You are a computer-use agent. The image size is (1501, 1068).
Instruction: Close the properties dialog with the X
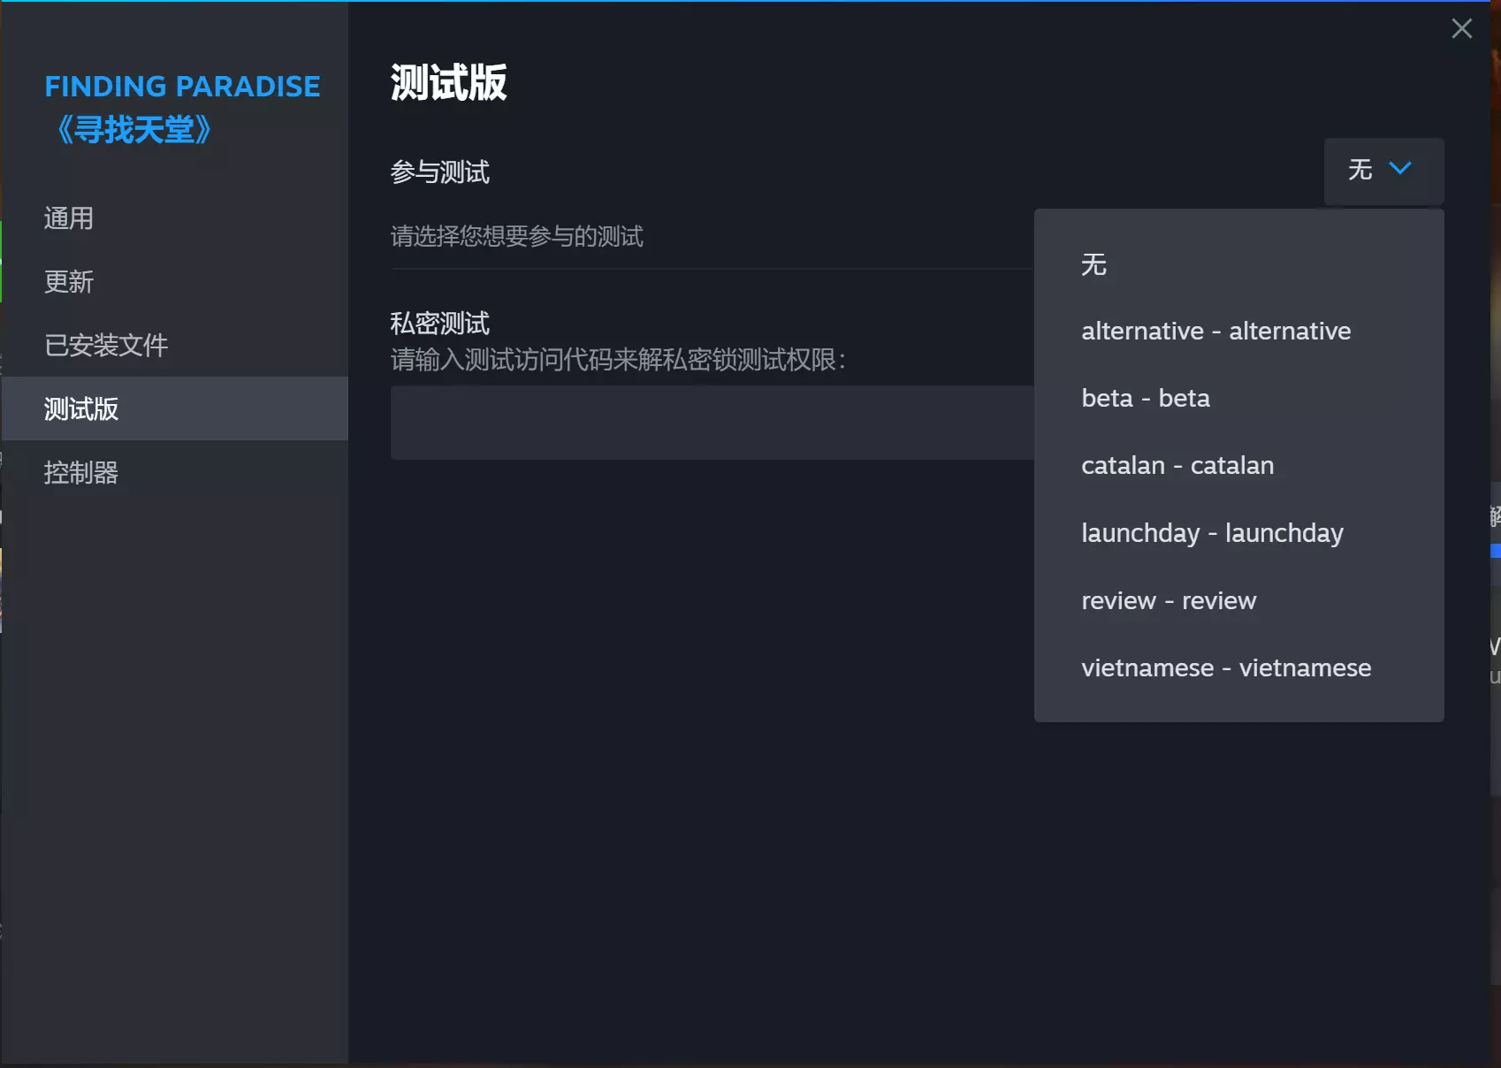pyautogui.click(x=1461, y=28)
